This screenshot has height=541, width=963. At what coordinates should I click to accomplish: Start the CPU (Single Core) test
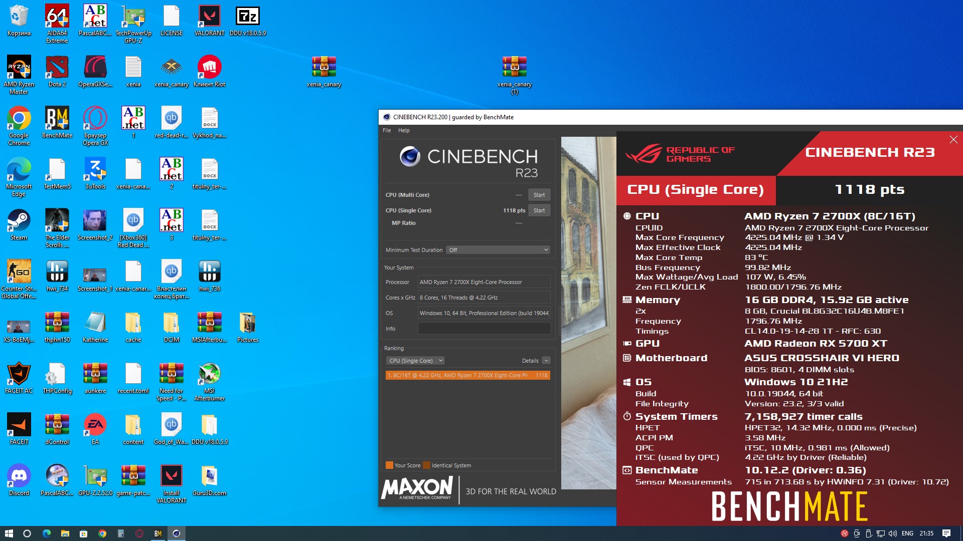point(539,210)
